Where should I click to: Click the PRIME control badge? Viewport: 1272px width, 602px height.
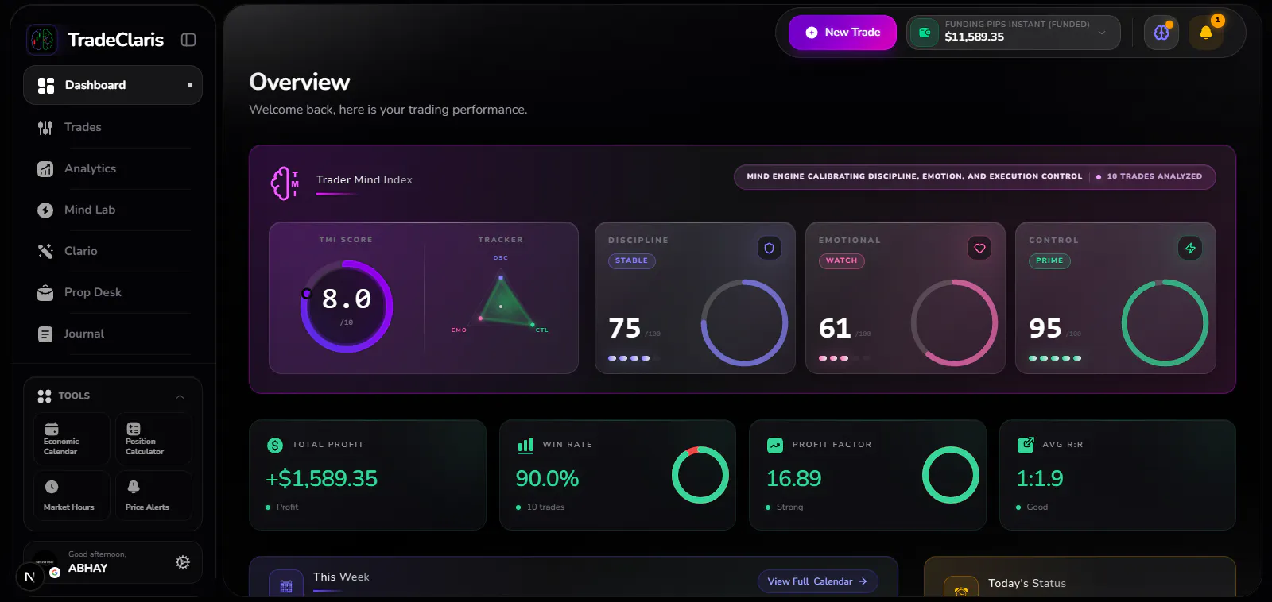1049,260
